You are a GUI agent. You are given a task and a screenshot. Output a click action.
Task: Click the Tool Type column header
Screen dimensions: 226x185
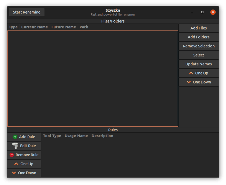pos(52,136)
